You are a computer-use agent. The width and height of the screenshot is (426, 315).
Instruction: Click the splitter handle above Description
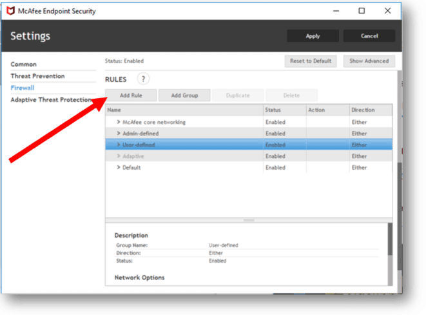(249, 220)
